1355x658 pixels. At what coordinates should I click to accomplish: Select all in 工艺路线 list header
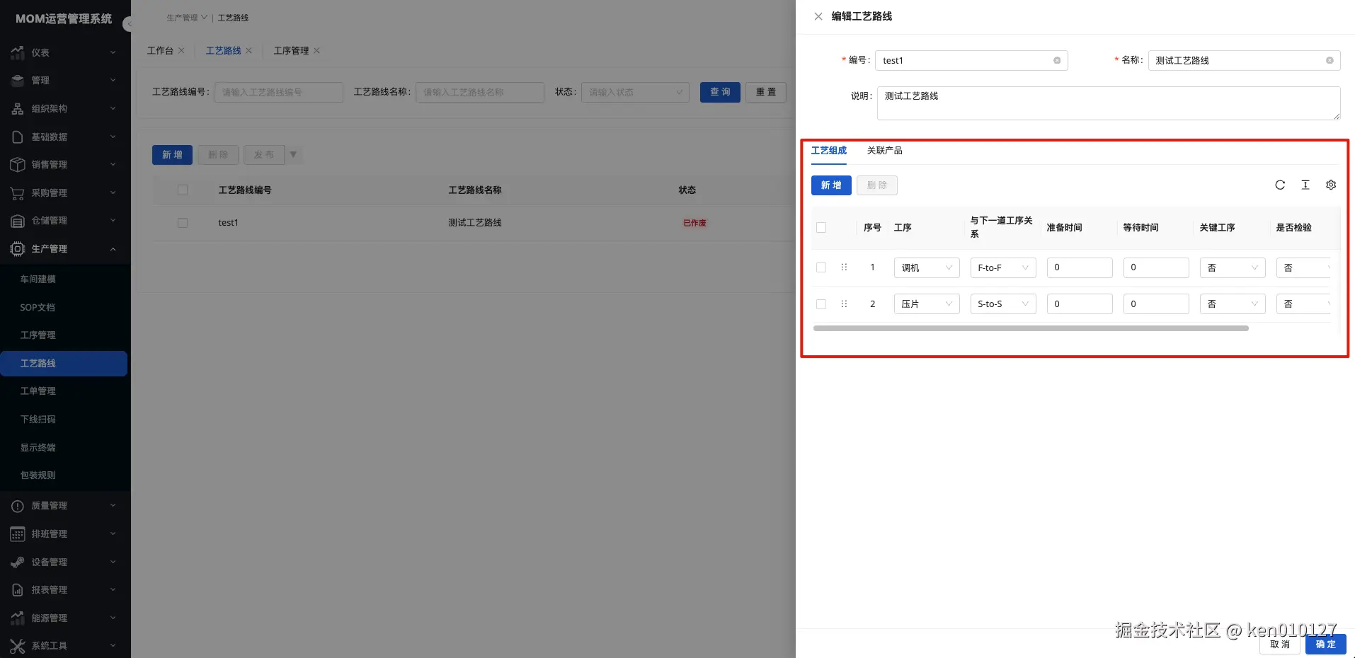[183, 190]
